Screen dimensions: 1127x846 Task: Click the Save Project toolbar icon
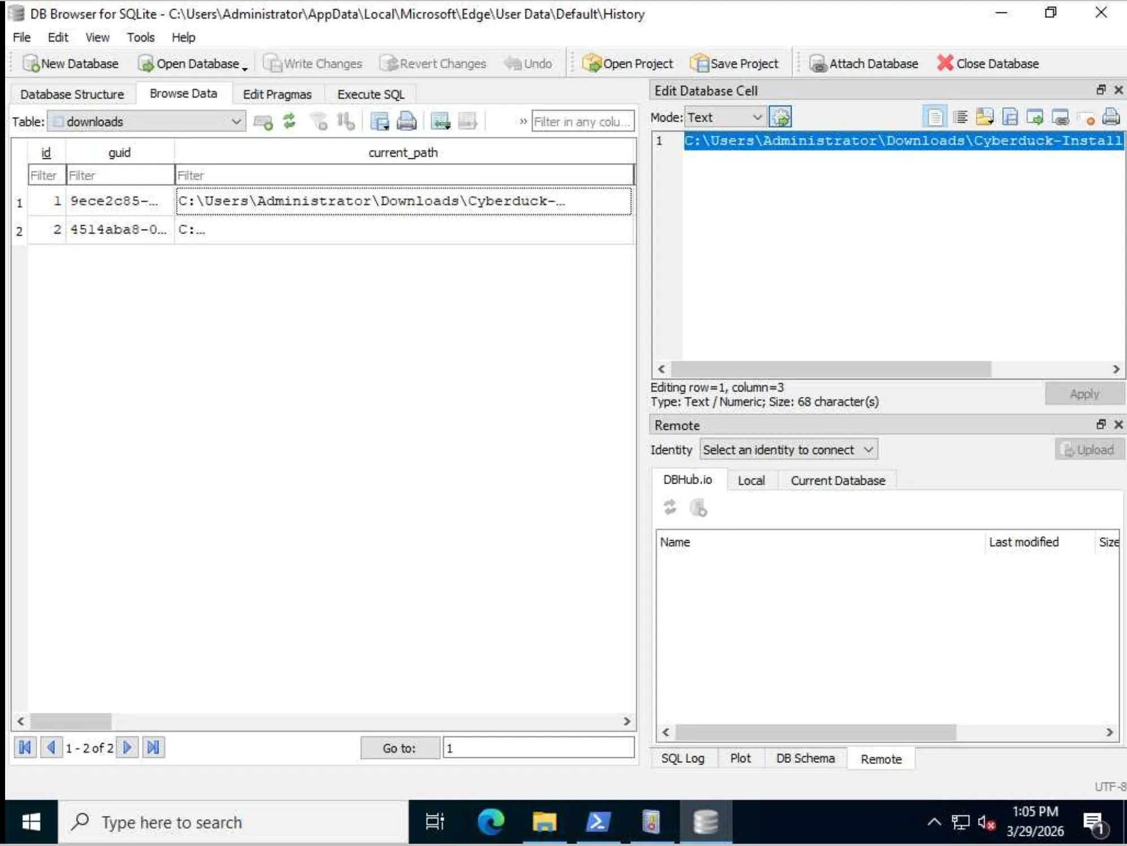coord(699,63)
